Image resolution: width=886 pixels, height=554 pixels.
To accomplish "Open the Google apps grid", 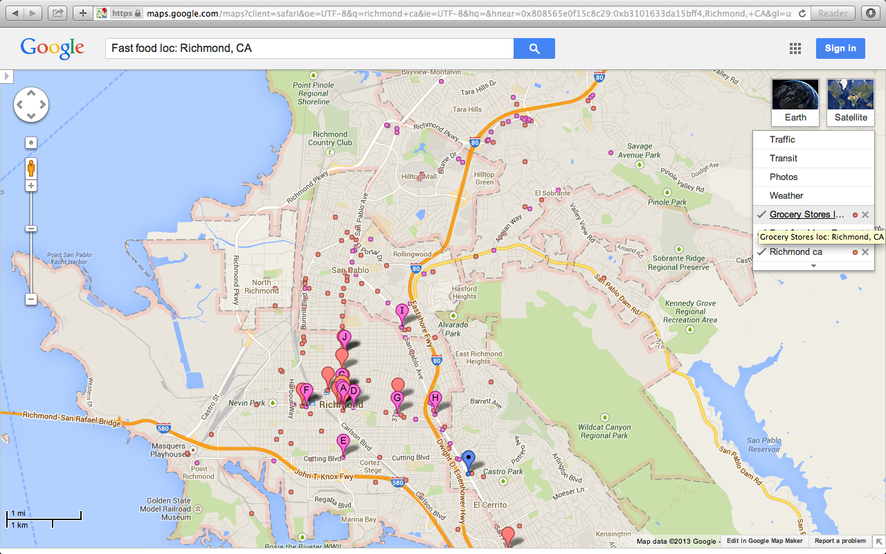I will (795, 48).
